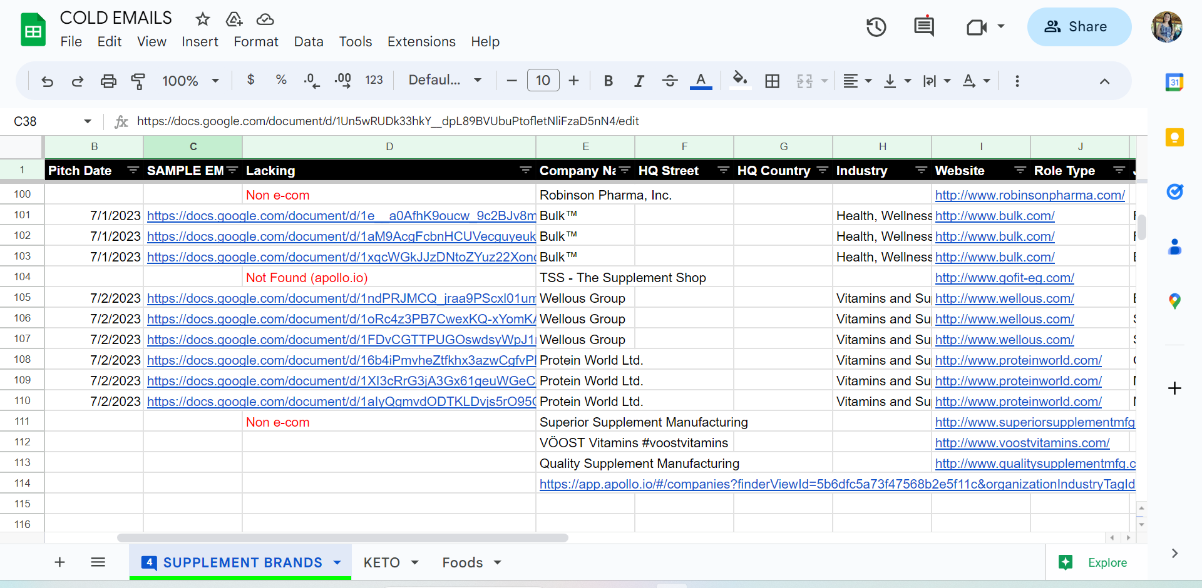
Task: Open Google Keep side panel
Action: pyautogui.click(x=1174, y=137)
